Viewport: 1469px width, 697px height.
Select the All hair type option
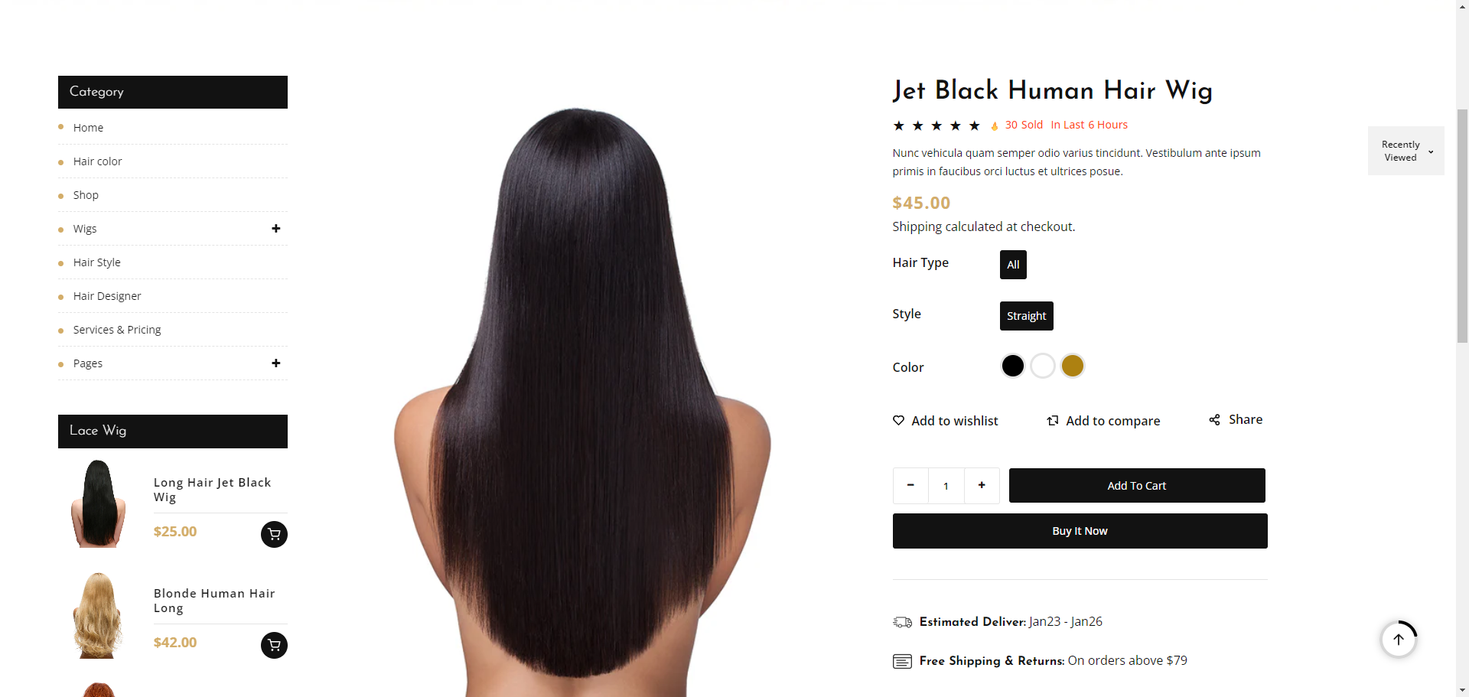(1013, 265)
